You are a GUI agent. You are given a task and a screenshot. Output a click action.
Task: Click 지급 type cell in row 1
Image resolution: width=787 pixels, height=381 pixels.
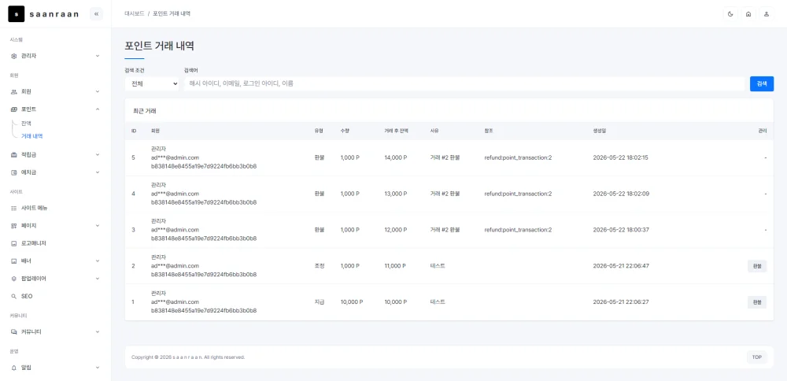[320, 302]
